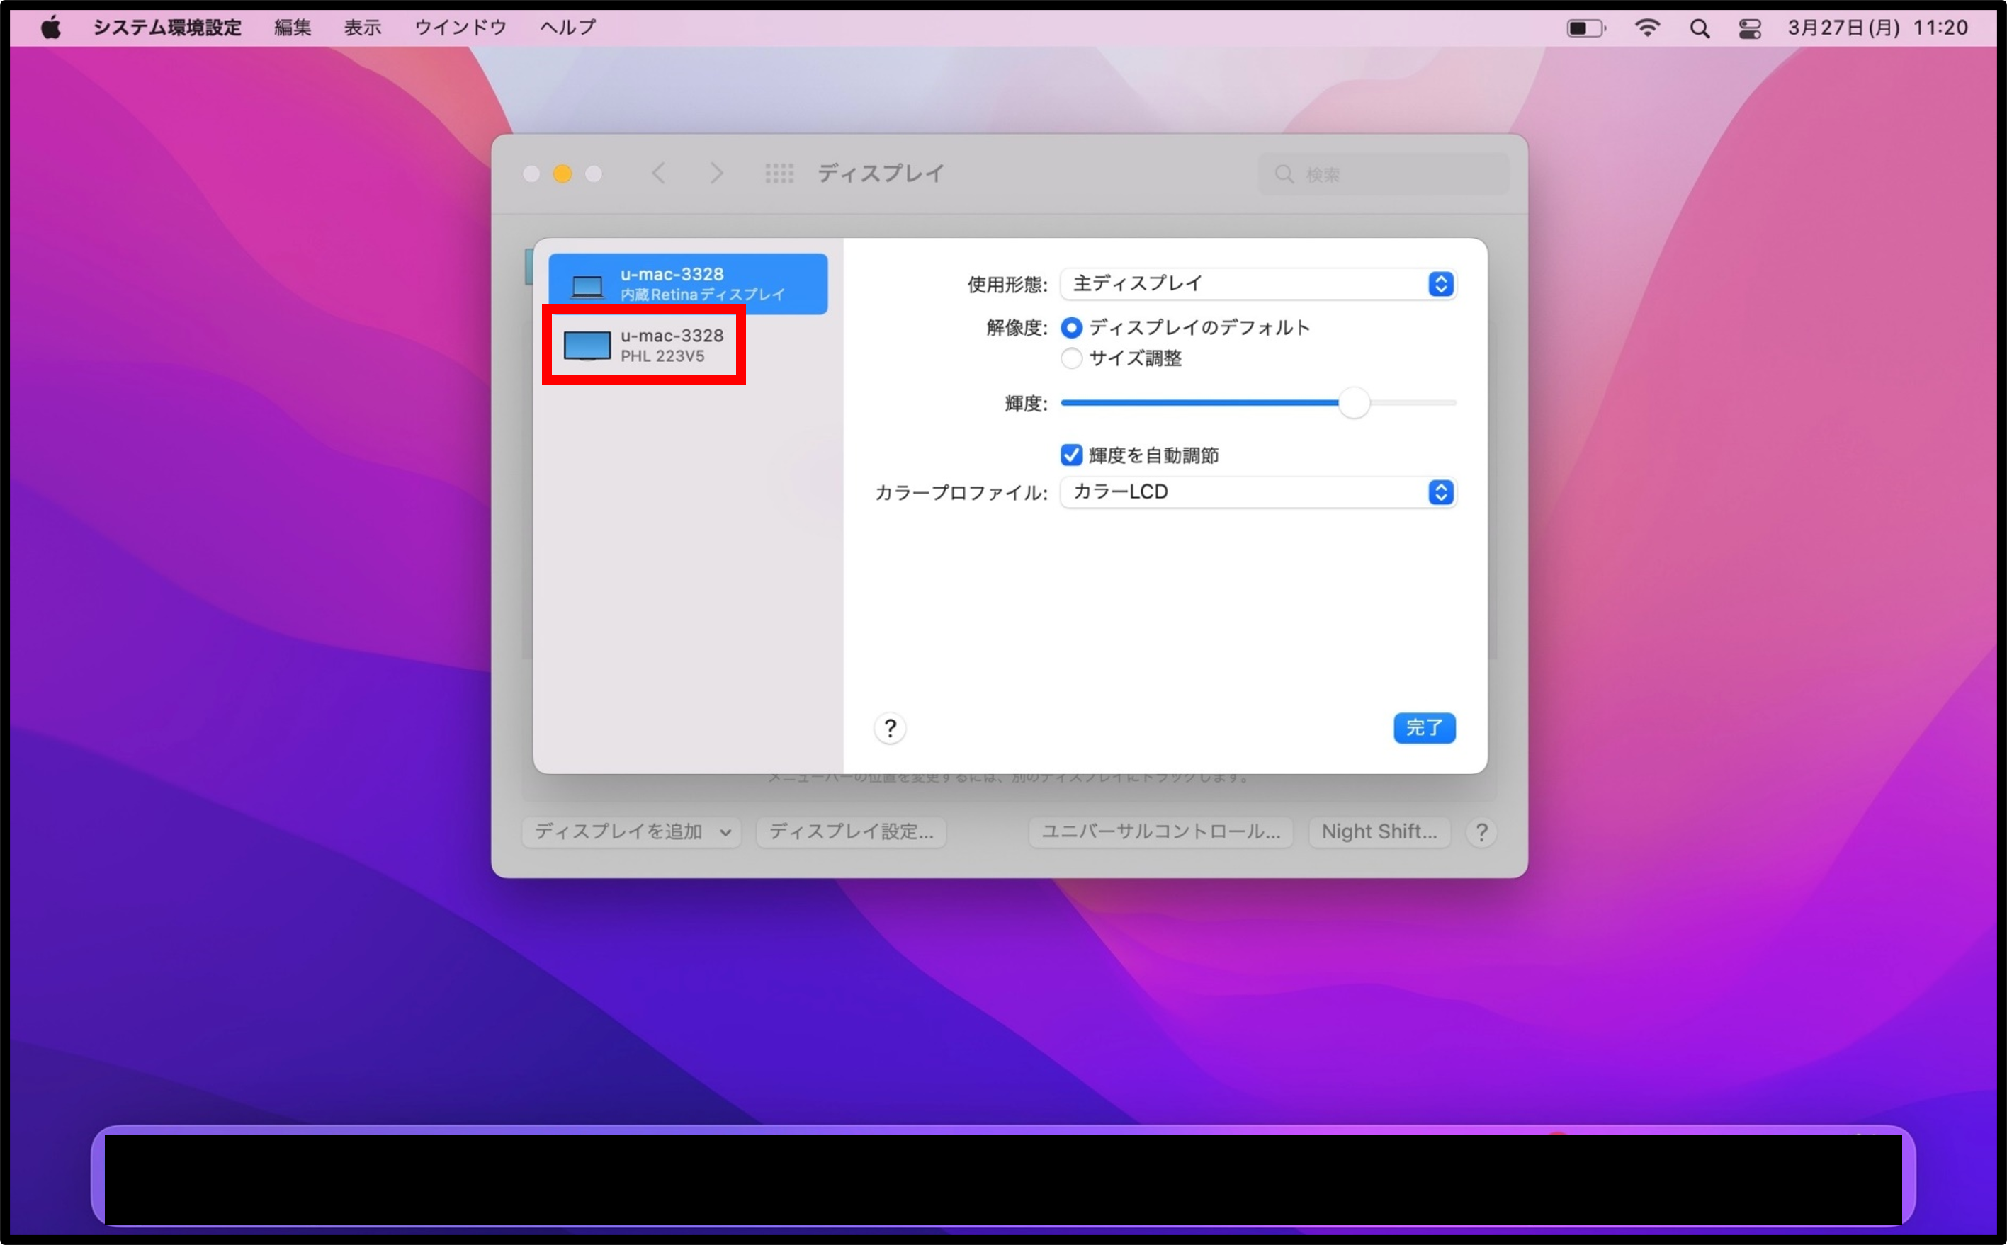Open the 使用形態 dropdown

(x=1257, y=284)
